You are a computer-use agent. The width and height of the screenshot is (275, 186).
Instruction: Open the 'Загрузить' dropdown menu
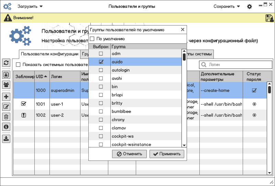point(30,7)
